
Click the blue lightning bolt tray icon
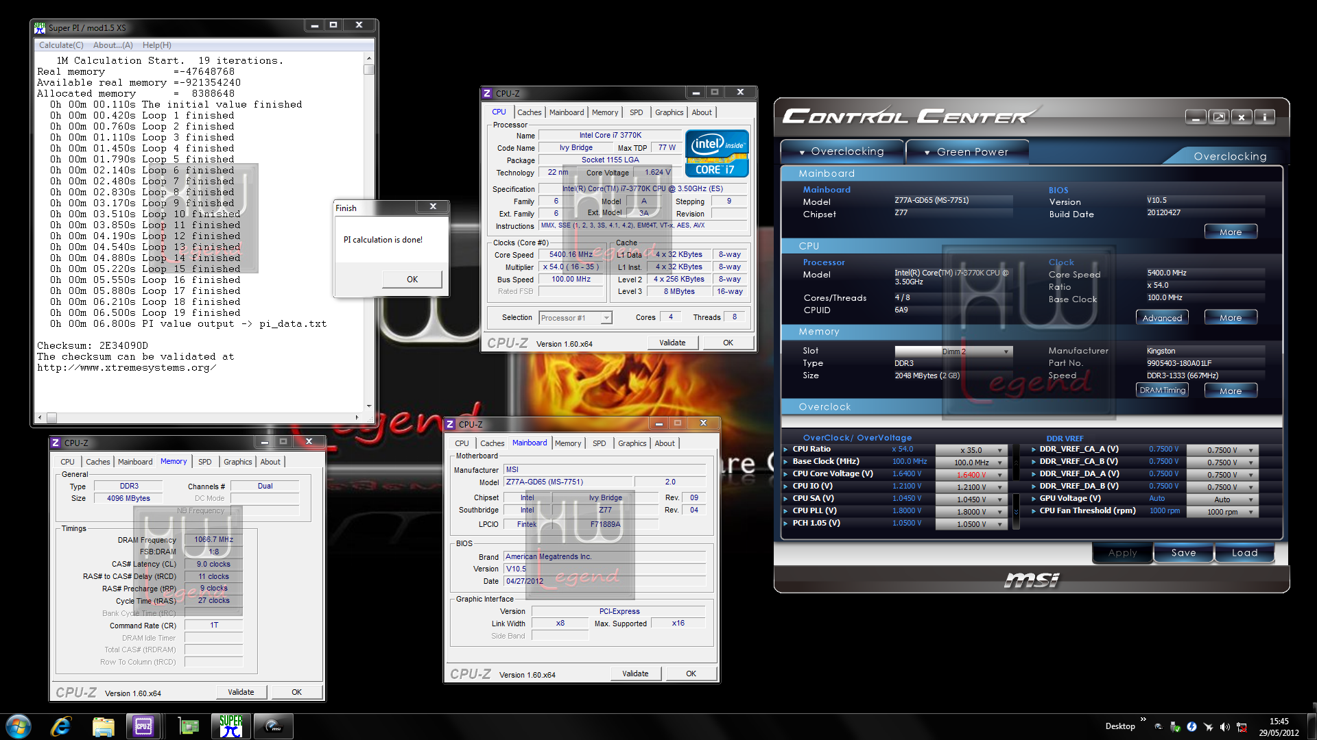pos(1191,726)
